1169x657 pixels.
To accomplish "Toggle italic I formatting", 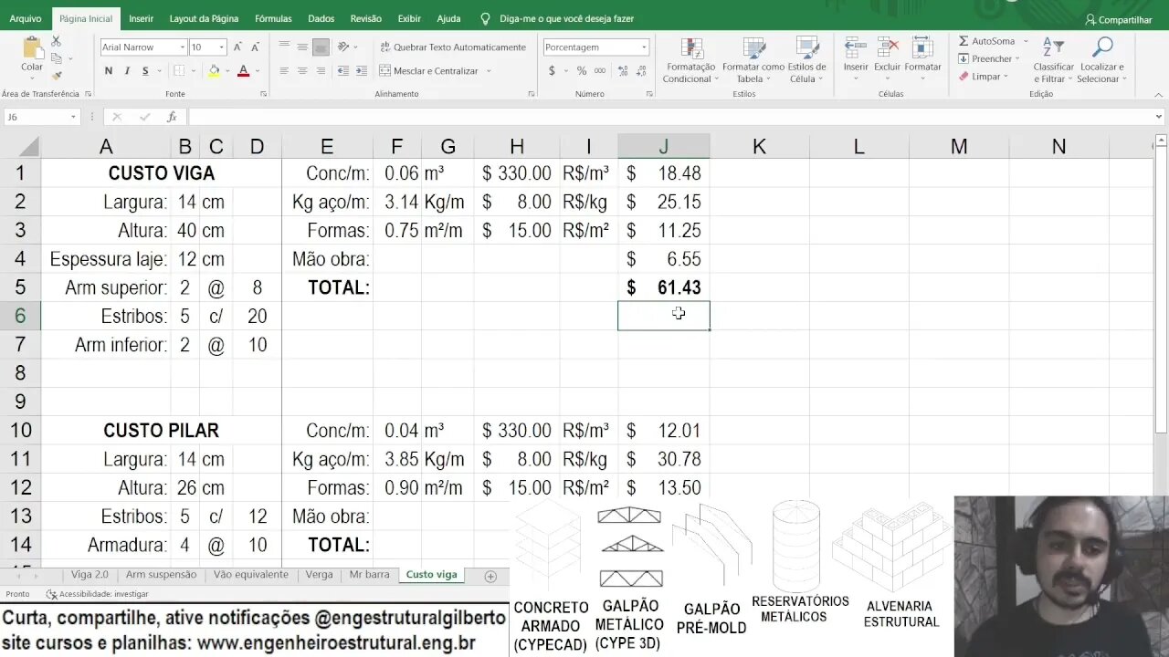I will coord(127,71).
